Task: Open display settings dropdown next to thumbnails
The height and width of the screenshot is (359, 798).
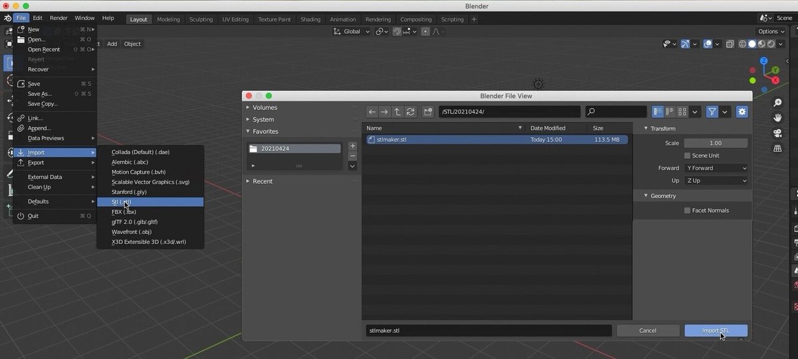Action: [x=695, y=112]
